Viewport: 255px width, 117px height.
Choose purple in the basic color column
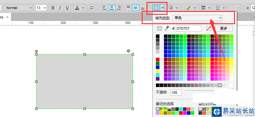[158, 79]
